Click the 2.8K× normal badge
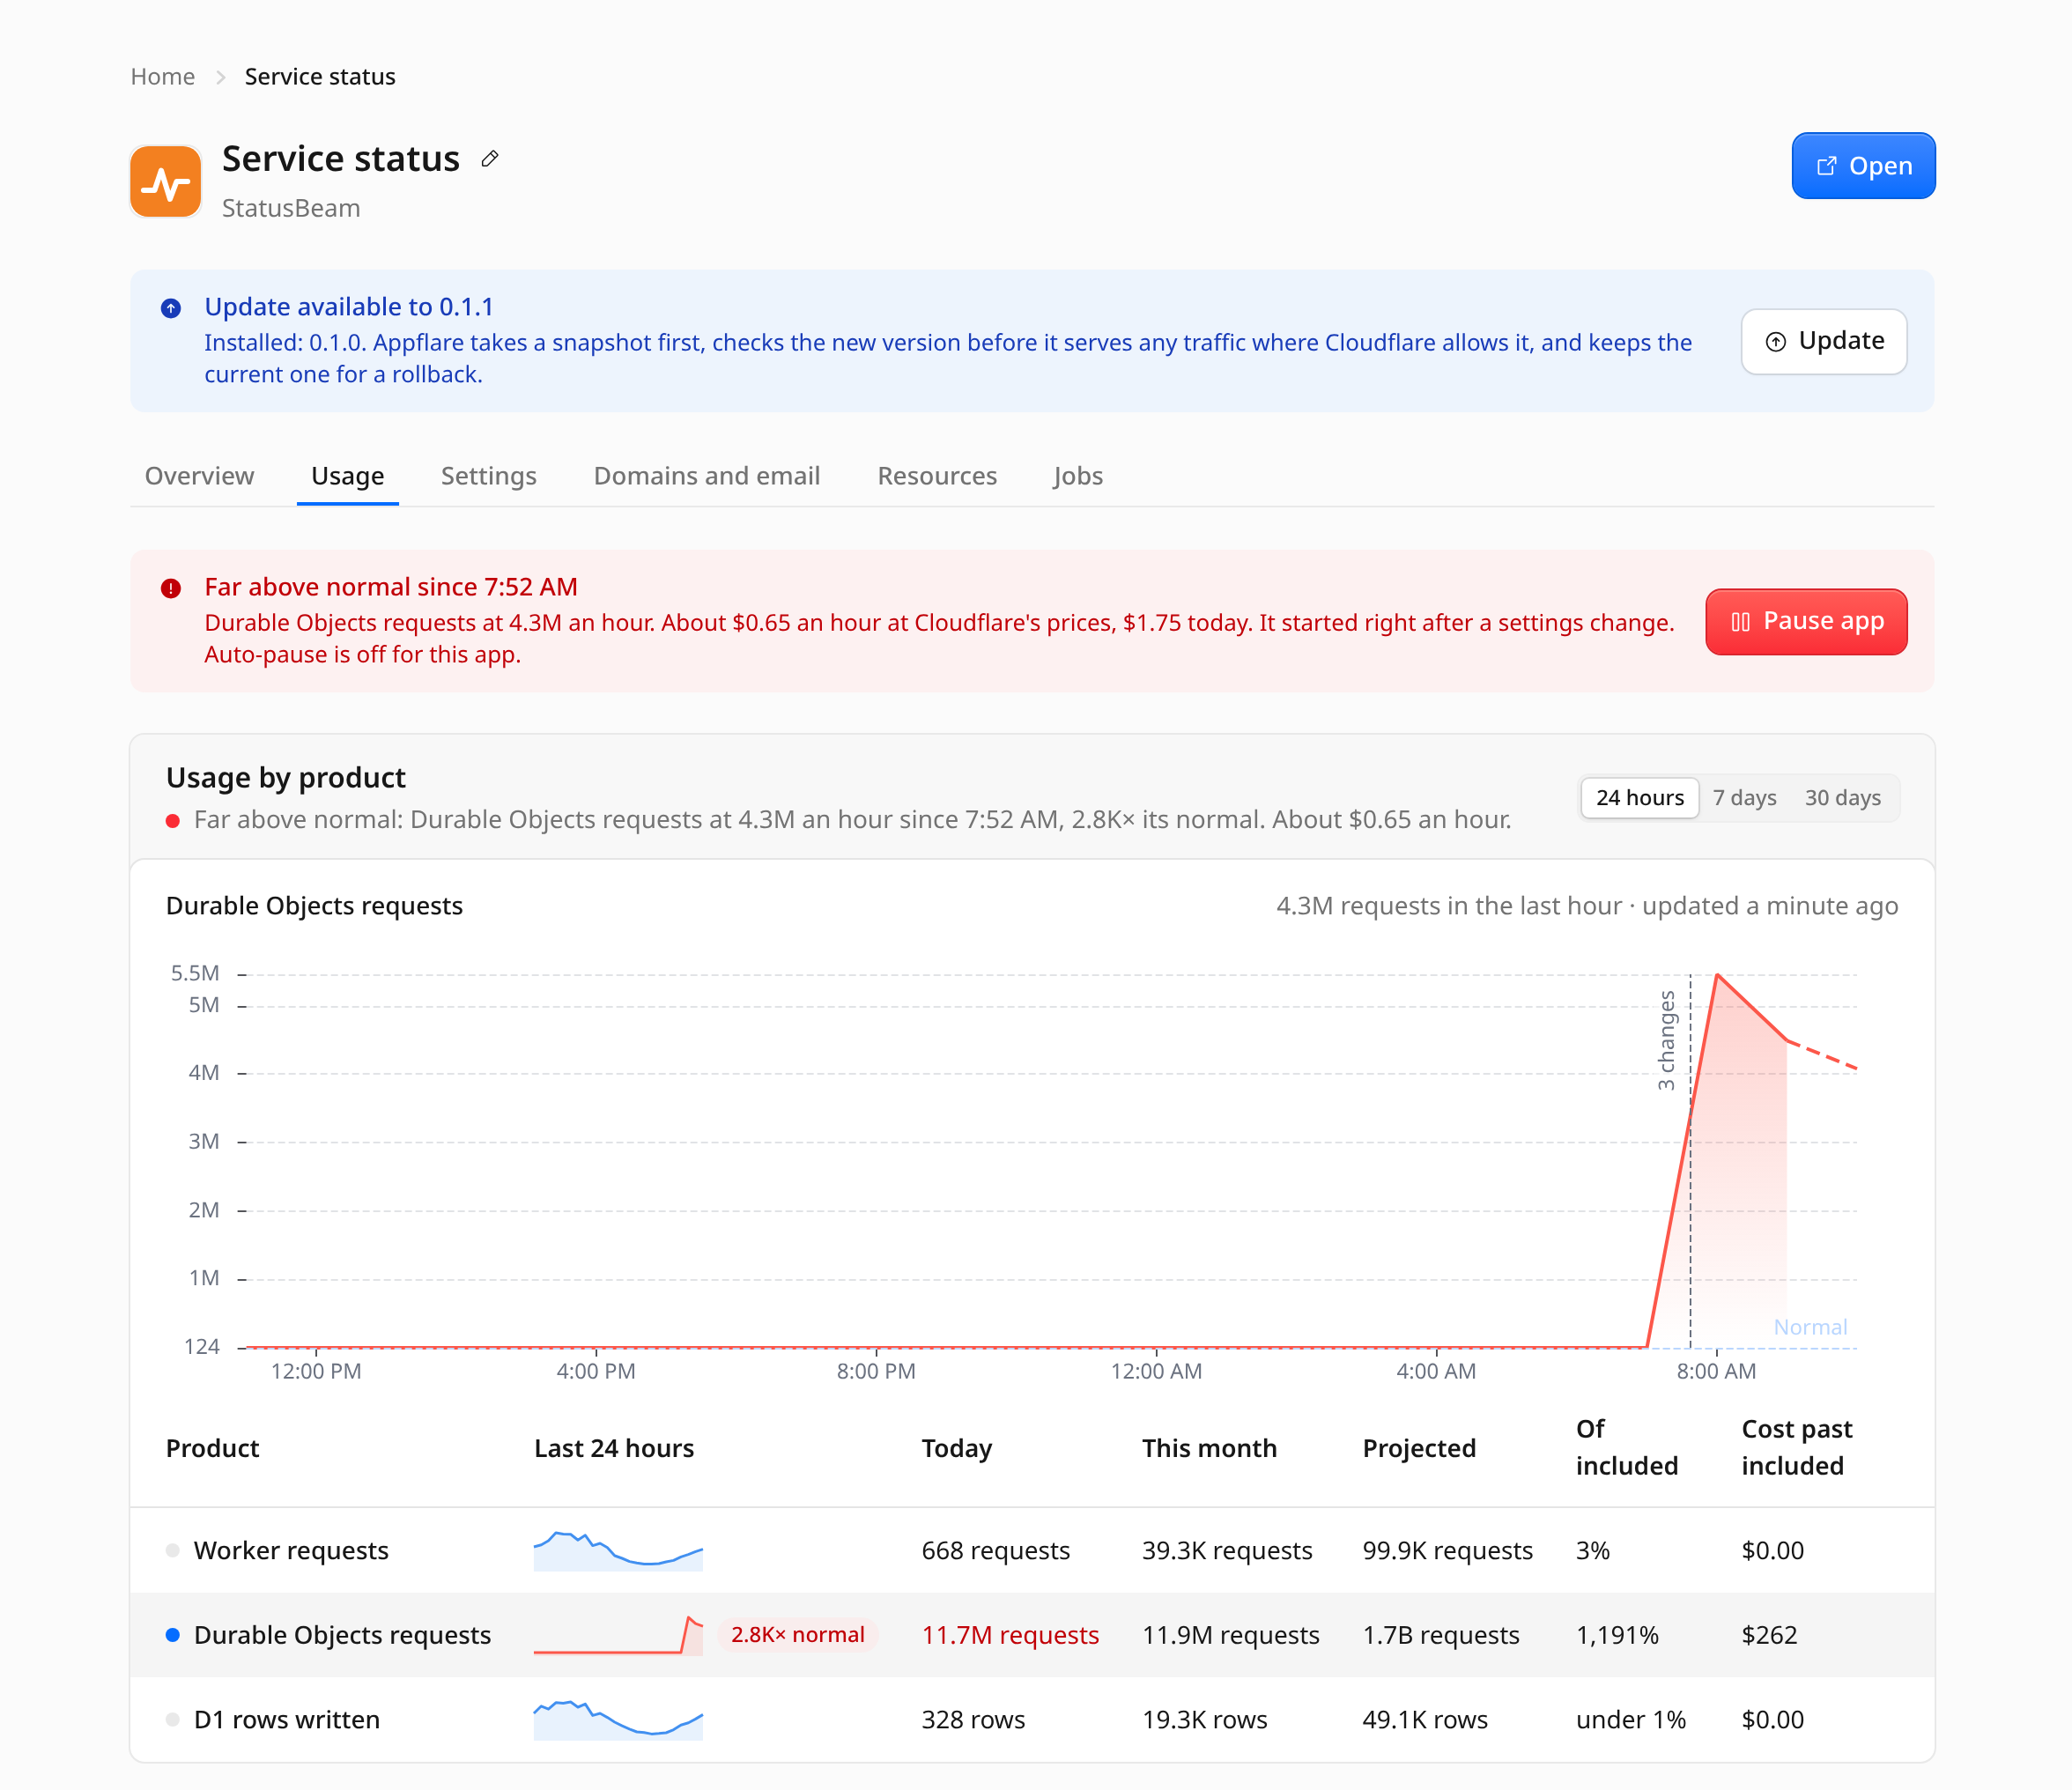Screen dimensions: 2072x1790 coord(797,1635)
